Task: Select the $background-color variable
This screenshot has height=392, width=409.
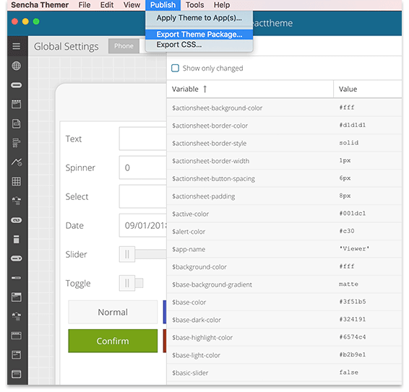Action: click(x=199, y=267)
